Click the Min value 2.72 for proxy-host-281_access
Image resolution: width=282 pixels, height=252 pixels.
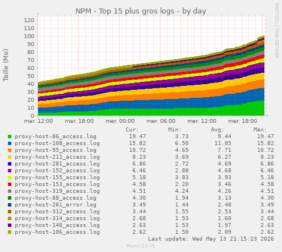[x=182, y=164]
